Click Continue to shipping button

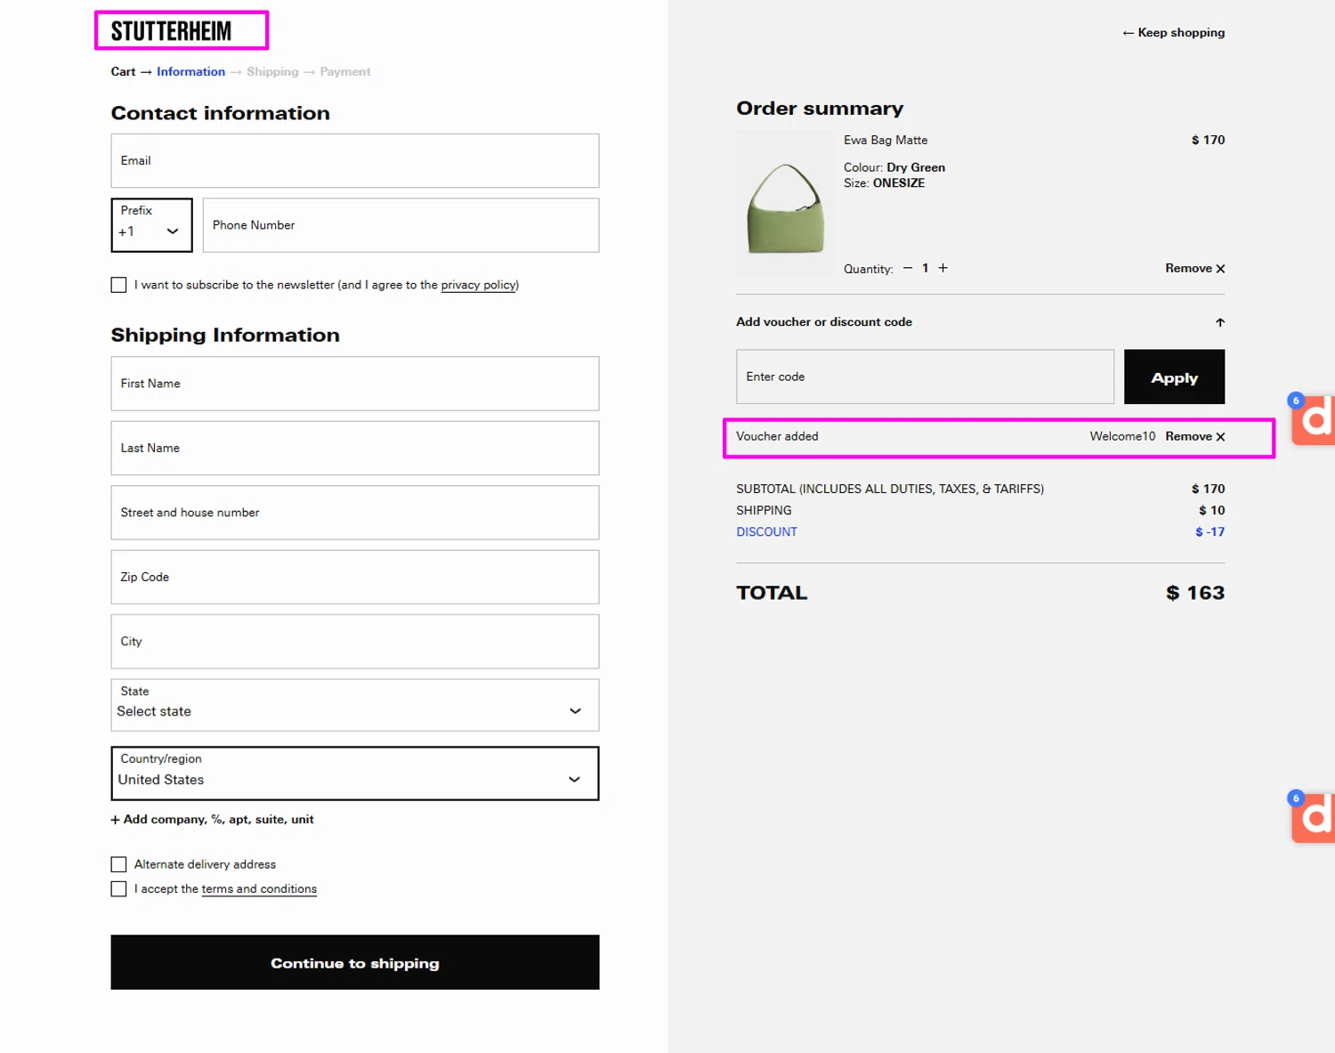tap(355, 962)
